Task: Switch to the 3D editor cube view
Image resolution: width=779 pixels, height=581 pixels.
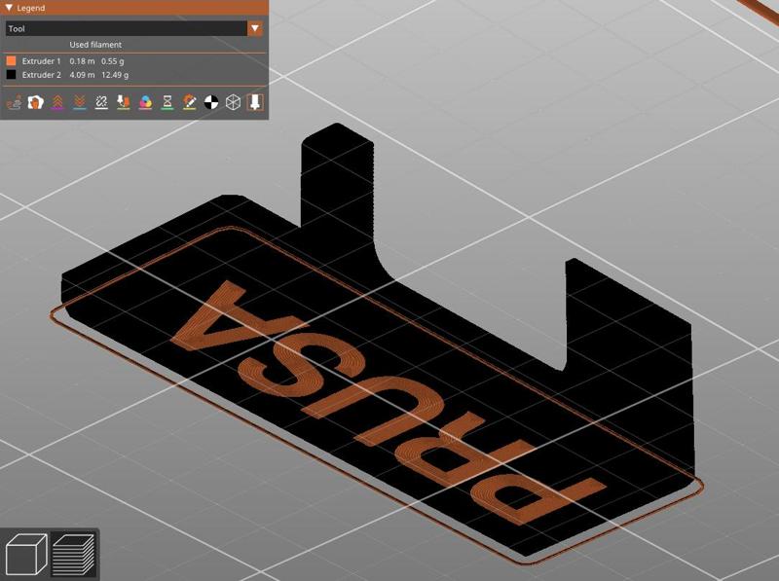Action: pos(26,554)
